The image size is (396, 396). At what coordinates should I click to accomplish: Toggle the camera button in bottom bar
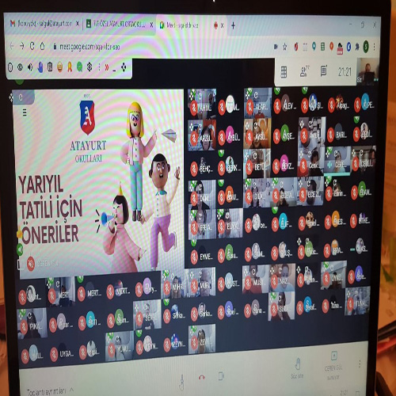tap(221, 376)
